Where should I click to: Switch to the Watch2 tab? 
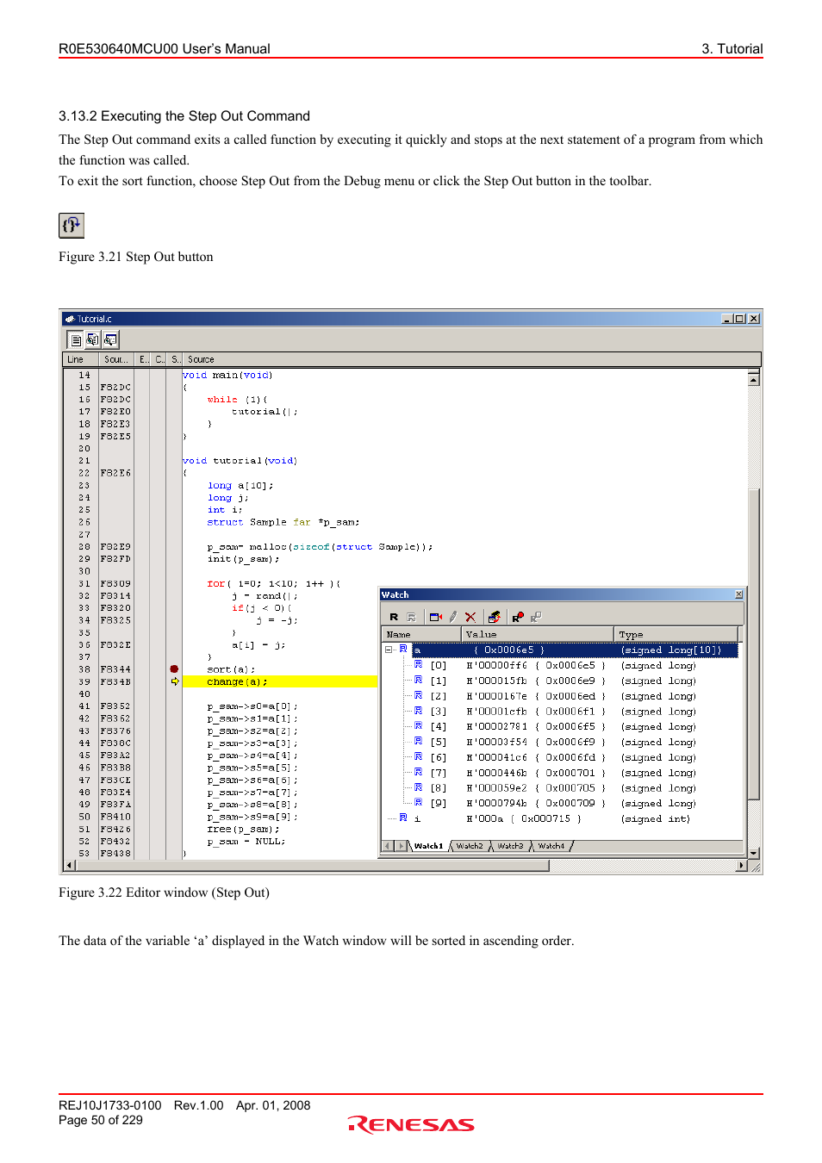pos(470,846)
